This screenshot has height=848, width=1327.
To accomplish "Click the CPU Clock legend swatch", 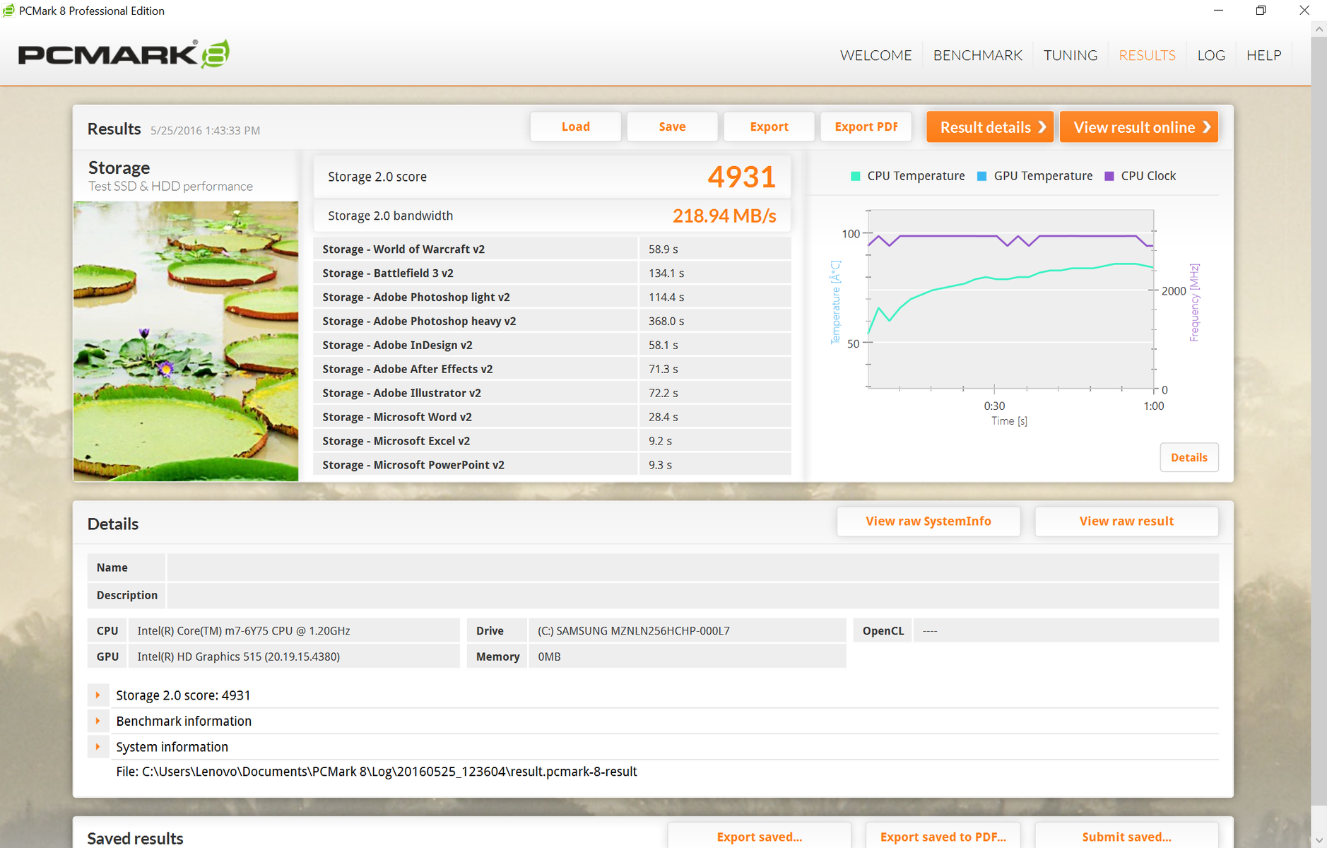I will [x=1109, y=176].
